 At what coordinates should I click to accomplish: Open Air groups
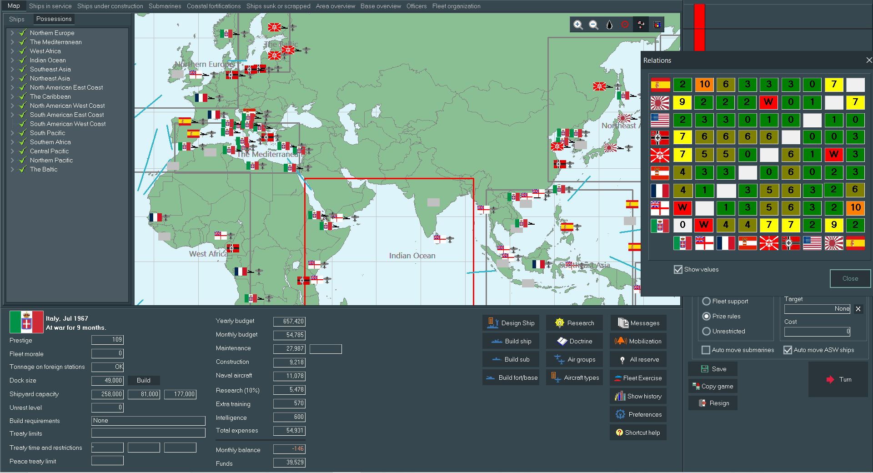pyautogui.click(x=574, y=359)
